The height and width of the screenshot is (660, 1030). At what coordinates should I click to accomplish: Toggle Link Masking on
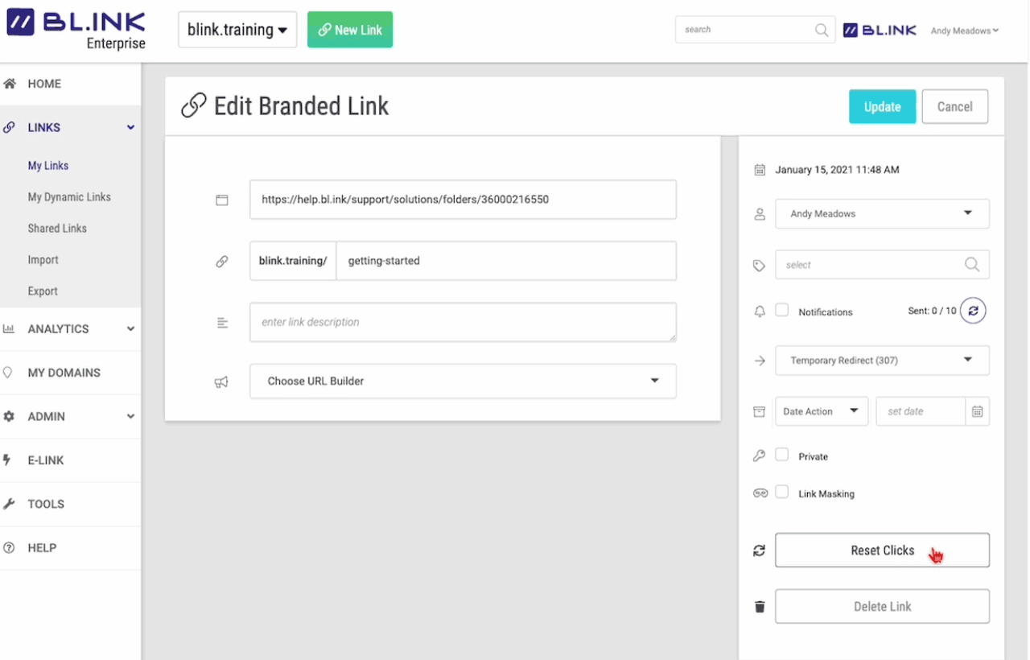pyautogui.click(x=781, y=493)
